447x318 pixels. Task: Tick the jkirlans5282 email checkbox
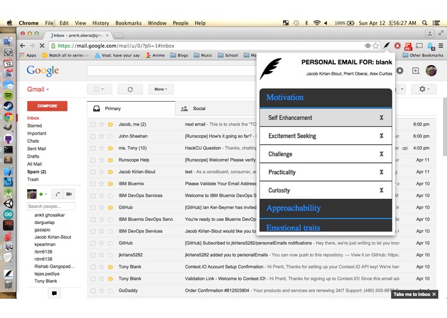coord(93,255)
